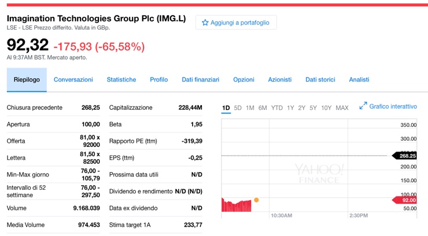Click the Aggiungi a portafoglio button
The image size is (428, 236).
point(236,23)
